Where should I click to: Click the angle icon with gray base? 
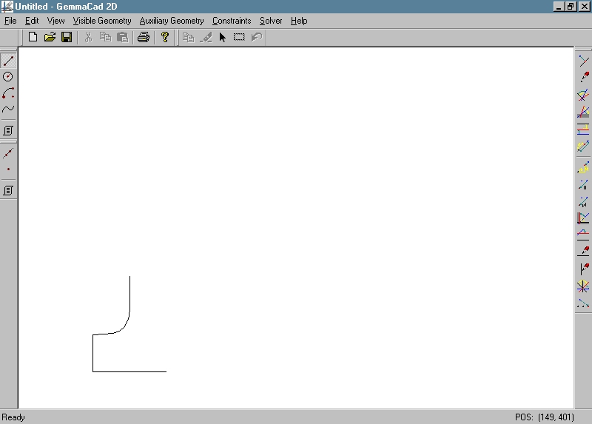tap(583, 112)
